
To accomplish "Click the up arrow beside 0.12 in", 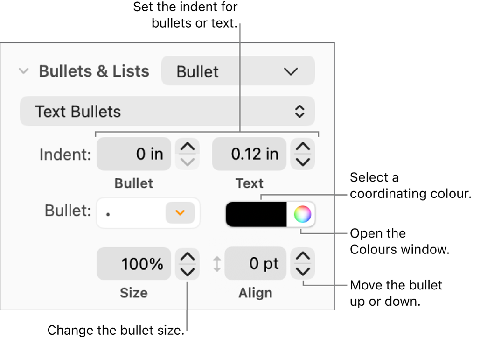I will [x=302, y=147].
